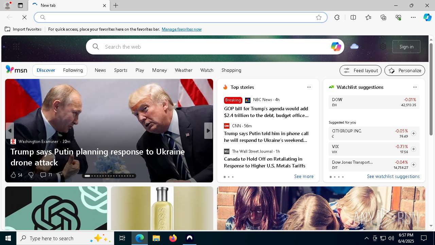
Task: Add VIX to watchlist
Action: [x=413, y=149]
